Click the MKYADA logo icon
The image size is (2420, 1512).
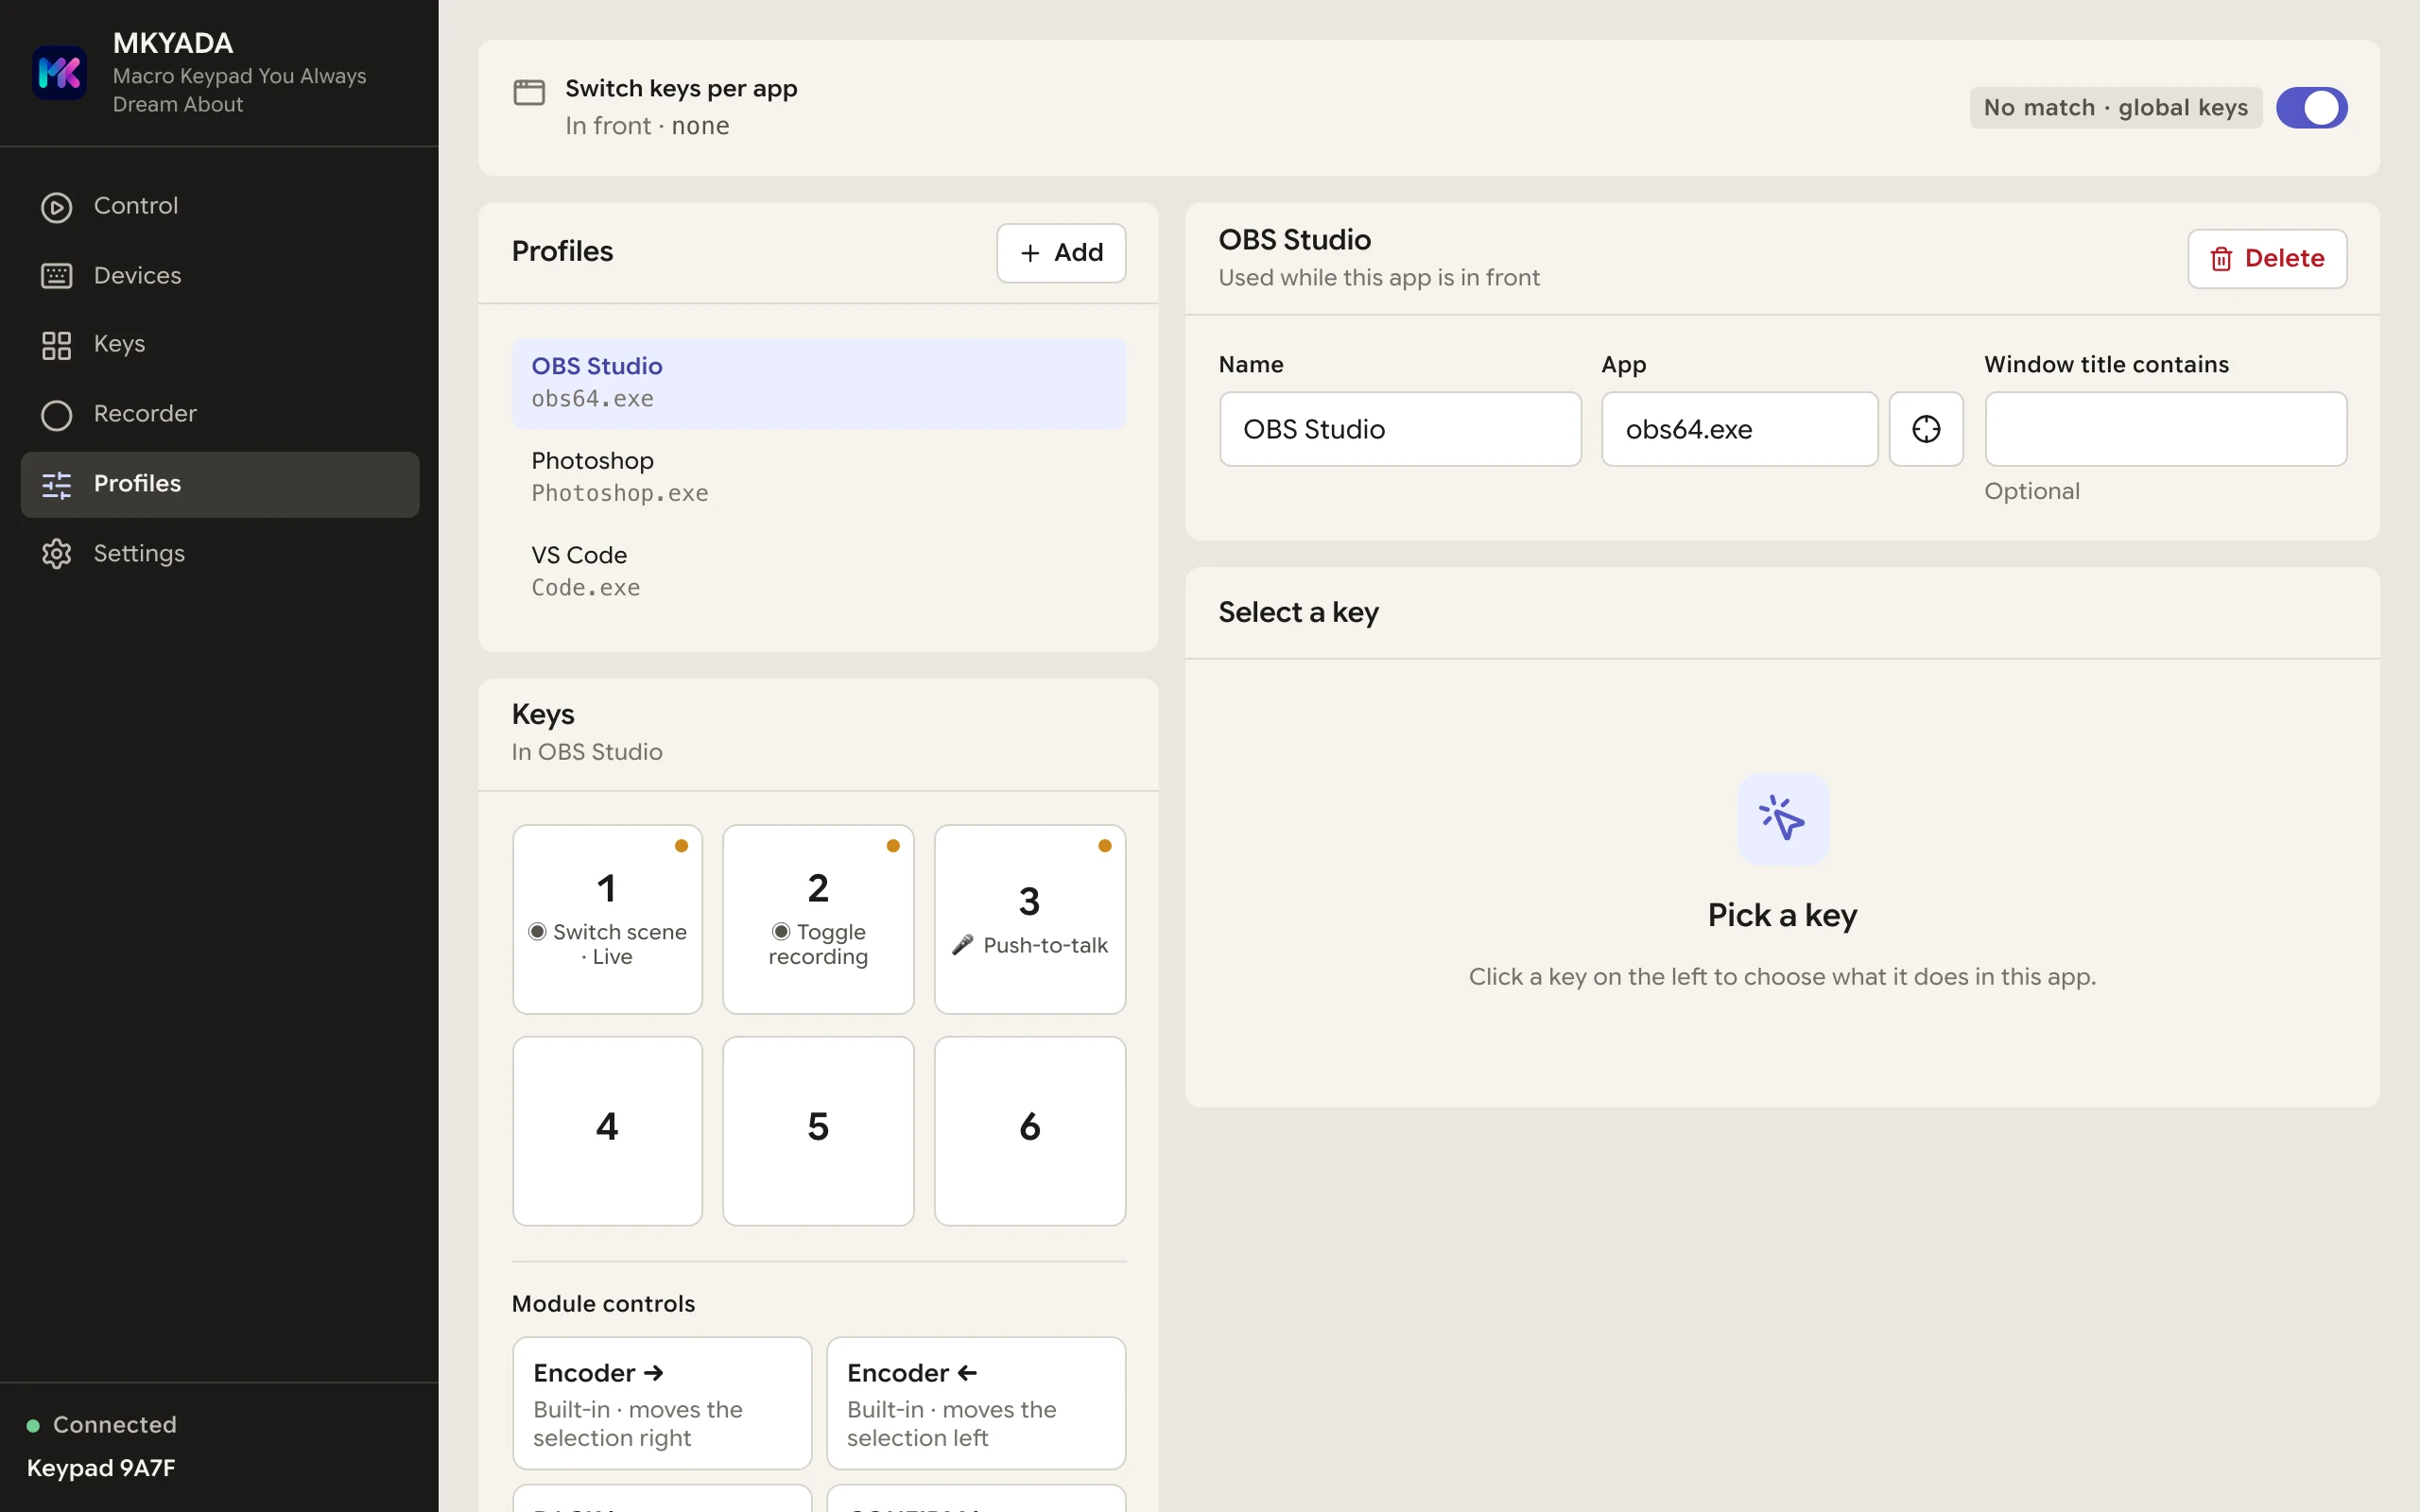click(x=59, y=73)
